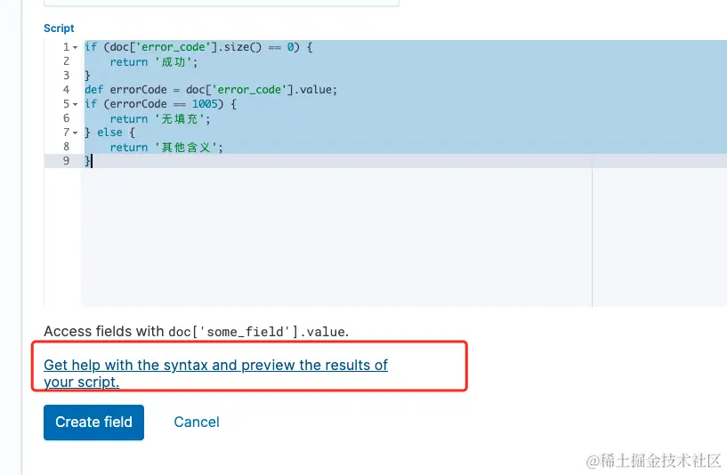
Task: Click the def errorCode declaration line
Action: 211,90
